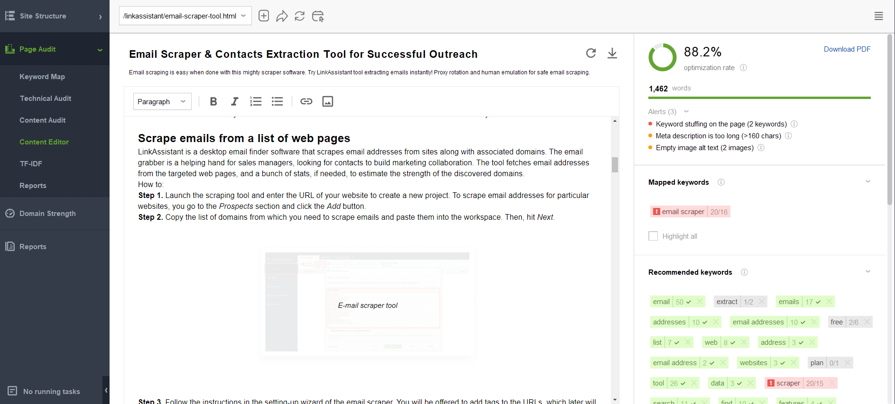This screenshot has width=895, height=404.
Task: Click the editor vertical scrollbar thumb
Action: click(x=615, y=165)
